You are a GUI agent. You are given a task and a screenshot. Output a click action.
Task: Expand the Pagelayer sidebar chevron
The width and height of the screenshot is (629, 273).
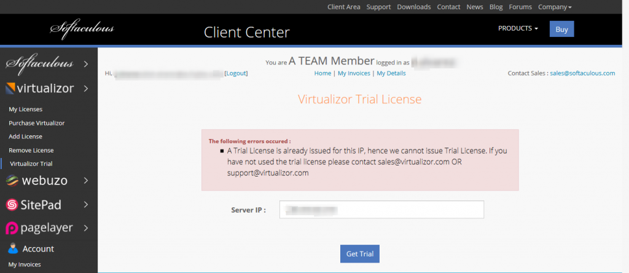tap(86, 228)
